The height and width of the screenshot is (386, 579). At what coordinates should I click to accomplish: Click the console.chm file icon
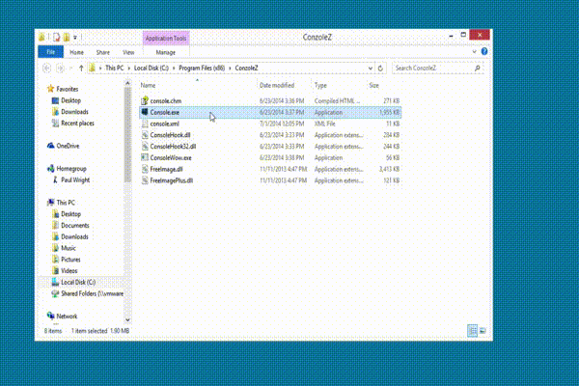(145, 100)
